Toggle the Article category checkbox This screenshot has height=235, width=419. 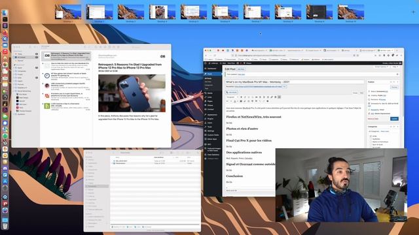coord(371,136)
